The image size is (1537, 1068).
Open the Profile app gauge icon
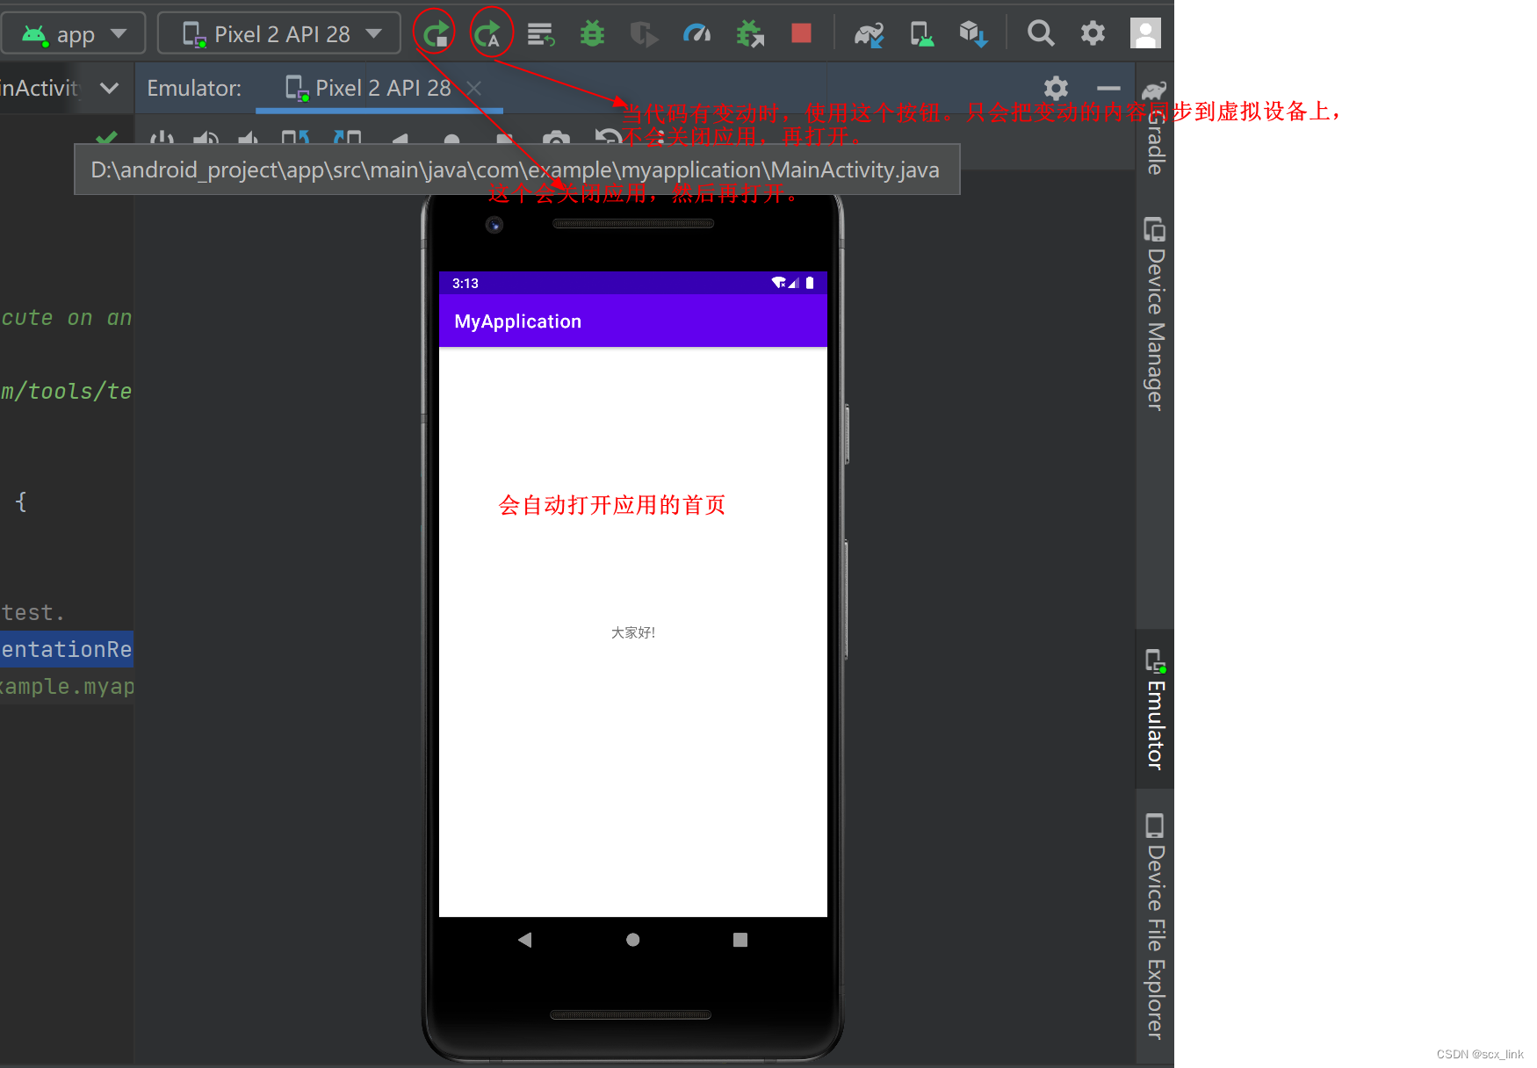click(x=696, y=34)
